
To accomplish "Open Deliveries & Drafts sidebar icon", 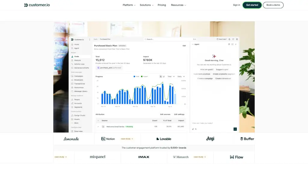I will (72, 68).
